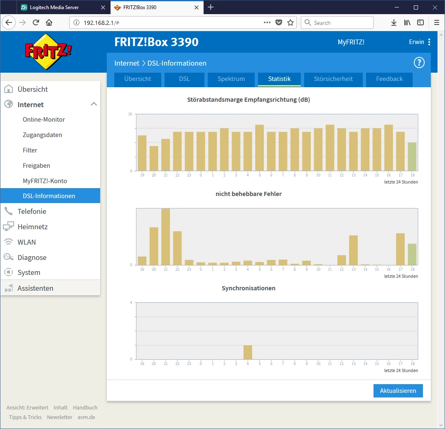Open the Firefox hamburger menu
This screenshot has width=445, height=429.
(436, 23)
